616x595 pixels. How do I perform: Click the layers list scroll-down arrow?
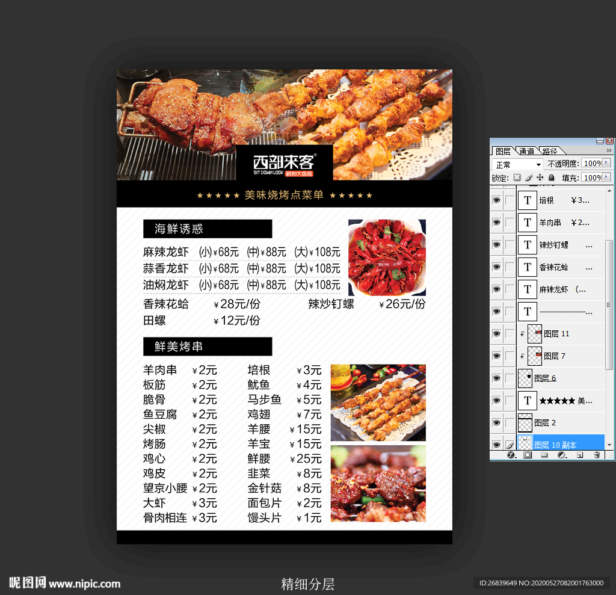[x=609, y=445]
